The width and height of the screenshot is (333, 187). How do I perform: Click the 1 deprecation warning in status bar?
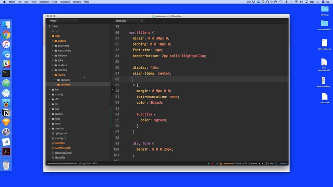[x=226, y=163]
